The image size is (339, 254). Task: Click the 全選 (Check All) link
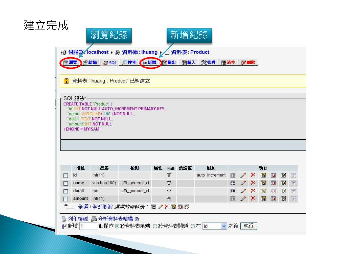(83, 207)
